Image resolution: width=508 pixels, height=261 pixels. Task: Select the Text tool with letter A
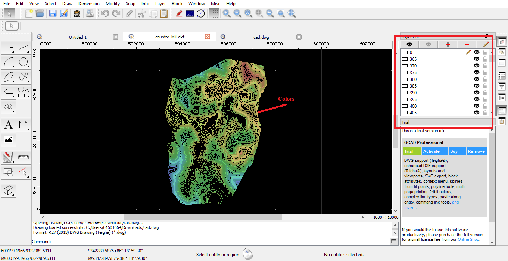pos(9,125)
